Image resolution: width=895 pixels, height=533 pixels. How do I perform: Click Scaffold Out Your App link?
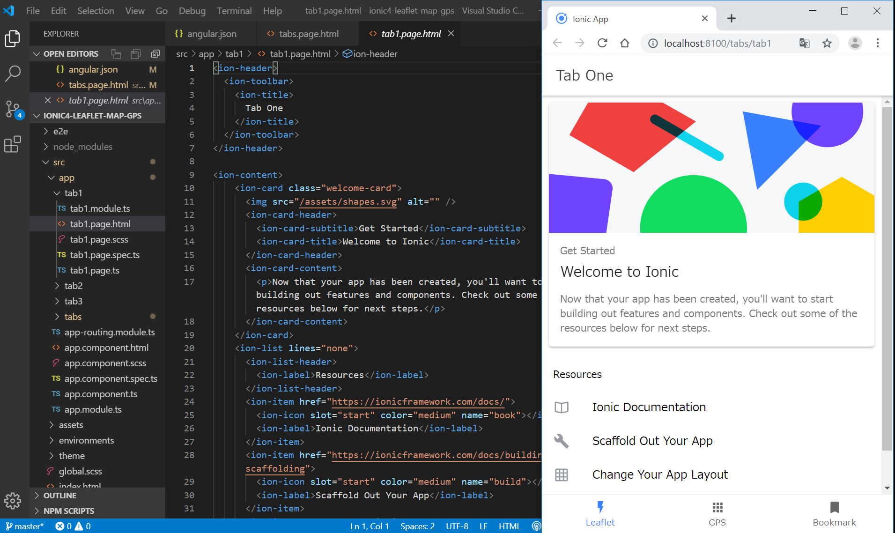[652, 441]
